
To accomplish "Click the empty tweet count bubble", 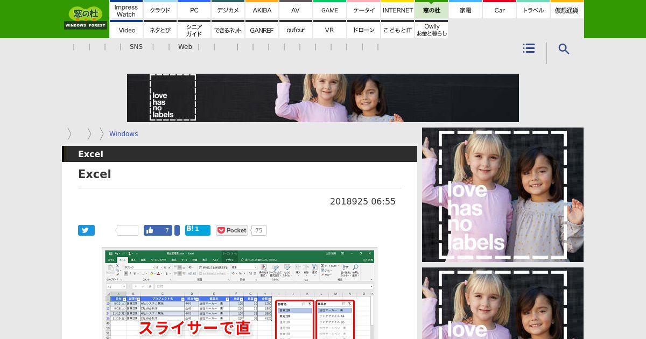I will coord(128,230).
